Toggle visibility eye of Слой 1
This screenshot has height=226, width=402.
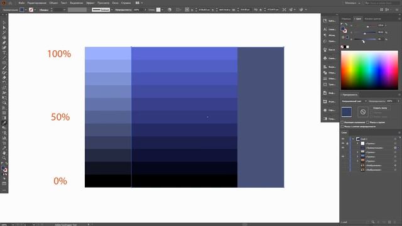click(343, 139)
